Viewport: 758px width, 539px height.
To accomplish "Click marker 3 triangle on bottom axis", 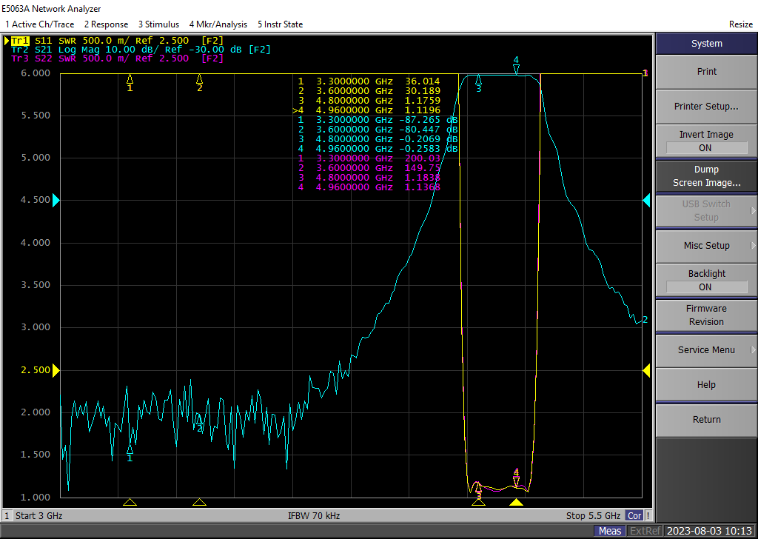I will tap(478, 502).
